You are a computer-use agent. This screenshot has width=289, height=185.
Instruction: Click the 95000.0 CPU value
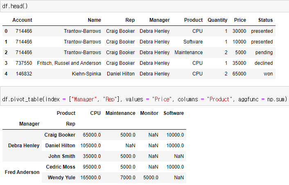tap(92, 167)
